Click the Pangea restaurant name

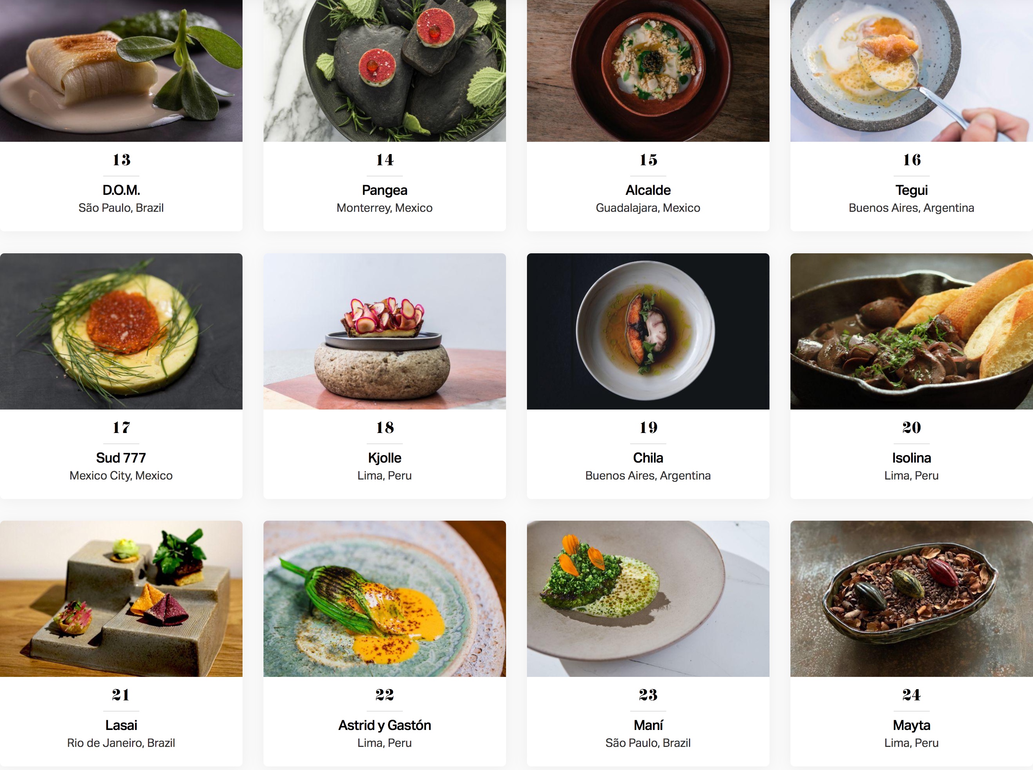coord(385,190)
